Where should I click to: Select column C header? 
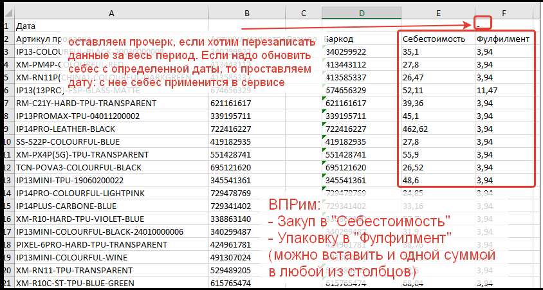pyautogui.click(x=304, y=13)
